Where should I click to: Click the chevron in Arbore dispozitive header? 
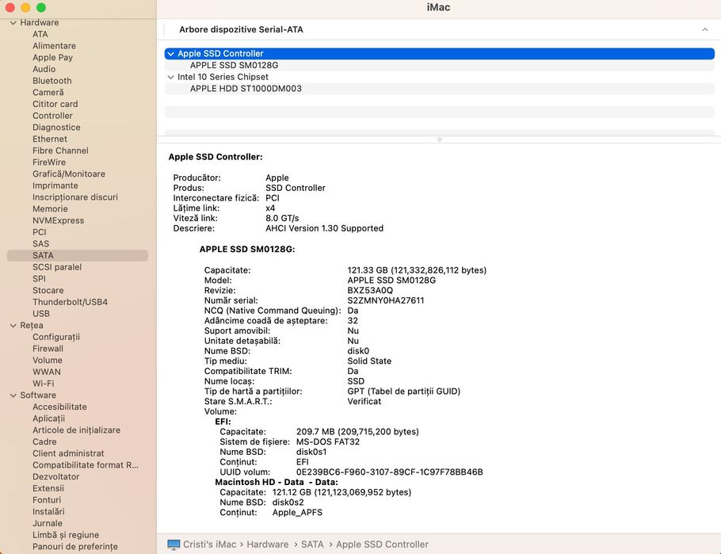(x=705, y=29)
